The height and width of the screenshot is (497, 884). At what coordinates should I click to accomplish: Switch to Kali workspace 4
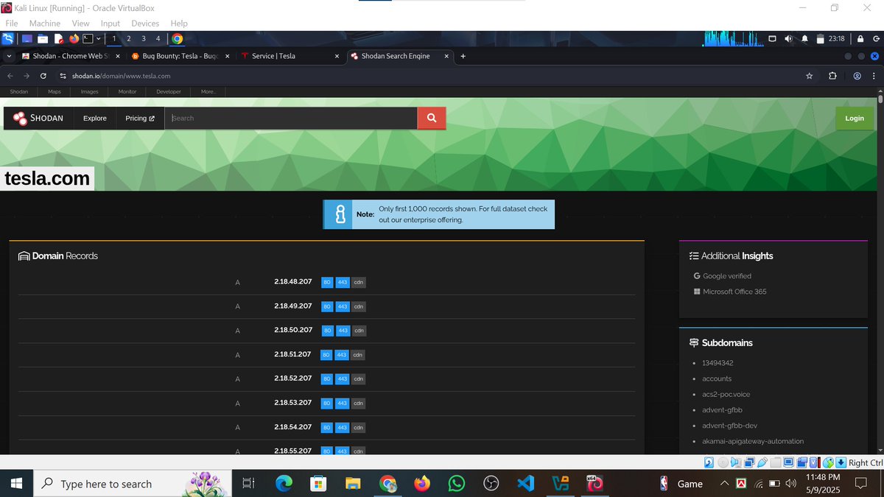(158, 38)
